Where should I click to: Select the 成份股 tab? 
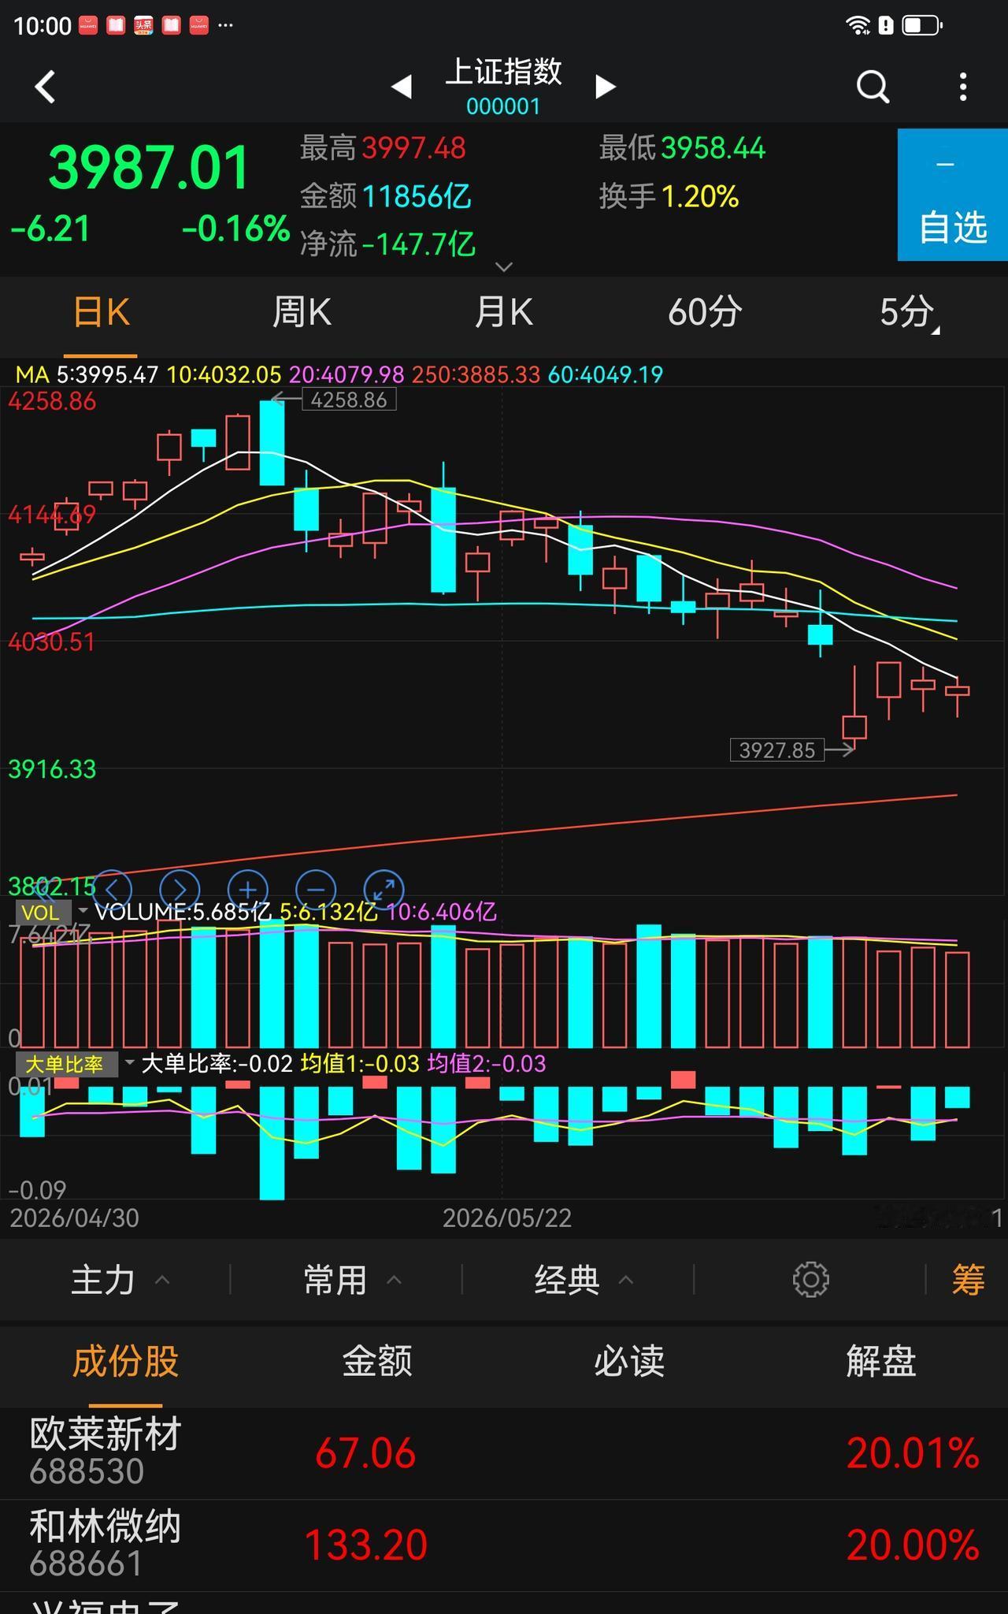(125, 1362)
